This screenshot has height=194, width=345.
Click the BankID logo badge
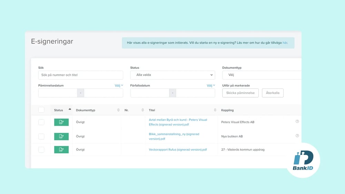tap(303, 160)
